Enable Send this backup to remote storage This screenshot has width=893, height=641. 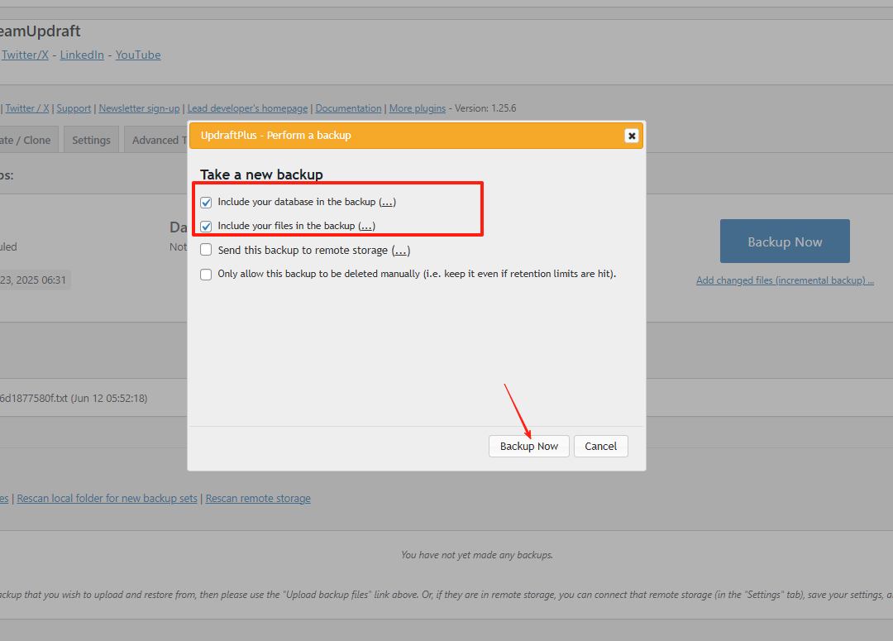(206, 251)
